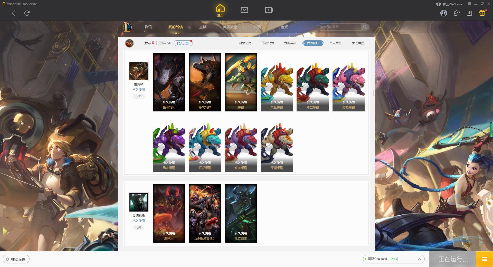Viewport: 493px width, 267px height.
Task: Expand the left side panel arrow
Action: [1, 143]
